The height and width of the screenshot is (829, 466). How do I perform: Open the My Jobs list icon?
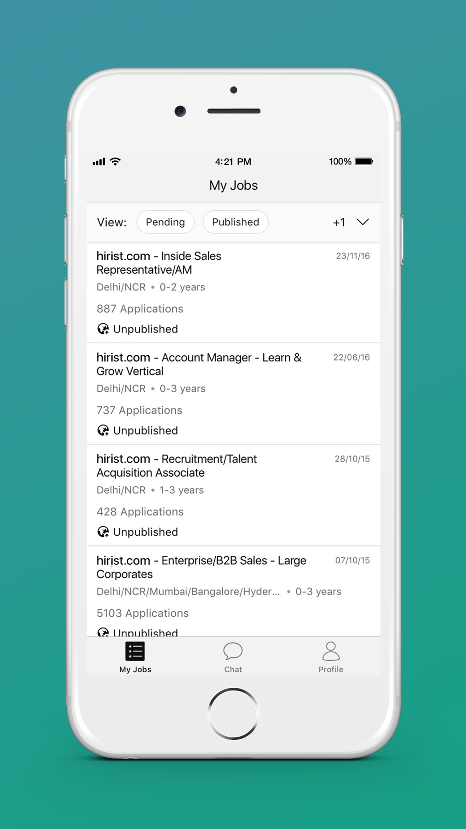[x=135, y=651]
